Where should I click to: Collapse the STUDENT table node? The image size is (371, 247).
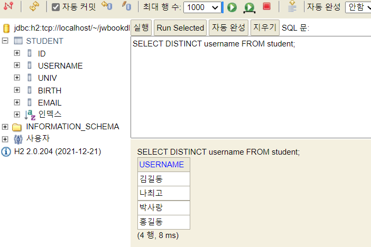pos(5,41)
